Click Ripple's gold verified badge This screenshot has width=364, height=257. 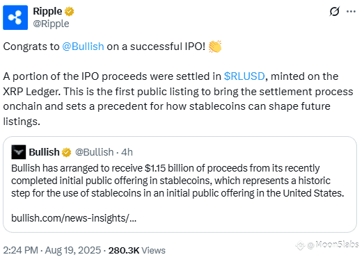tap(69, 11)
